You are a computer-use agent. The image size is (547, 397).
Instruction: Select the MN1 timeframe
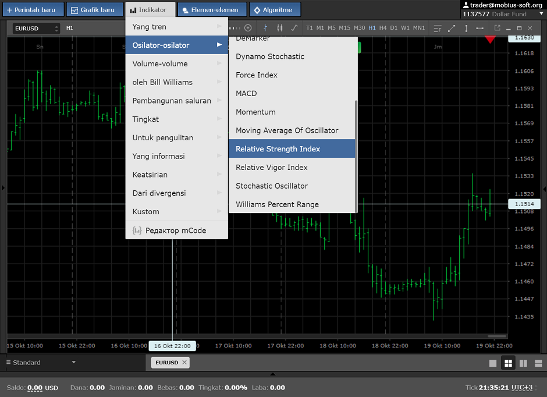(x=419, y=28)
